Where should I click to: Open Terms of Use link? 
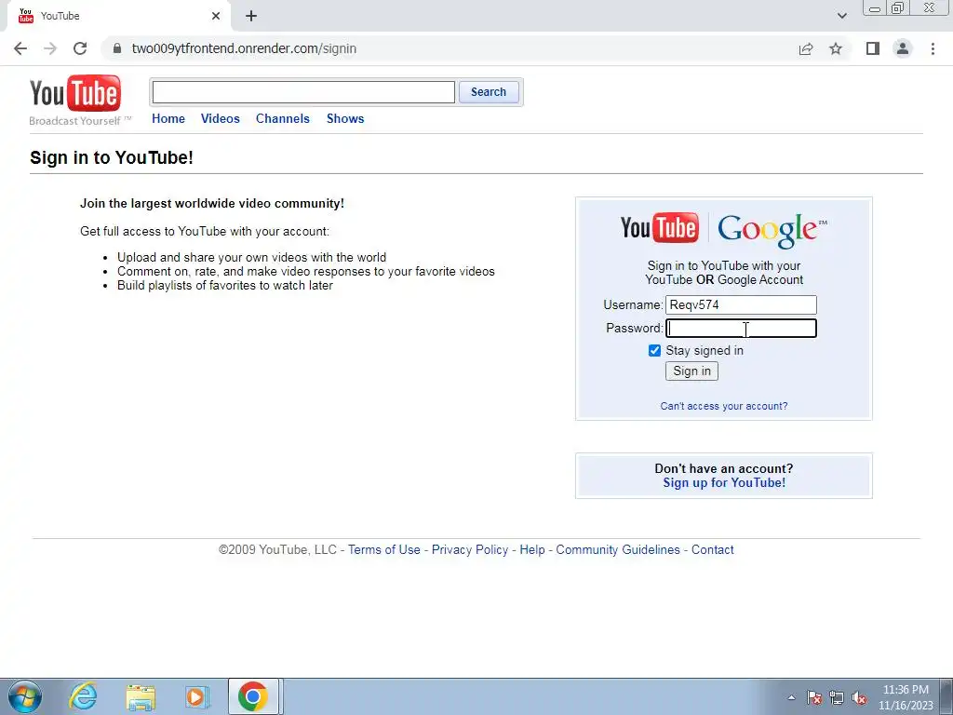[384, 549]
